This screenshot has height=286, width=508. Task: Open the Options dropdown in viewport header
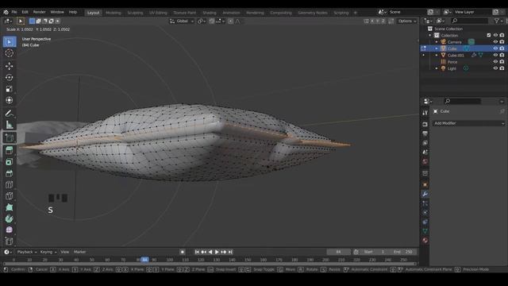point(407,21)
